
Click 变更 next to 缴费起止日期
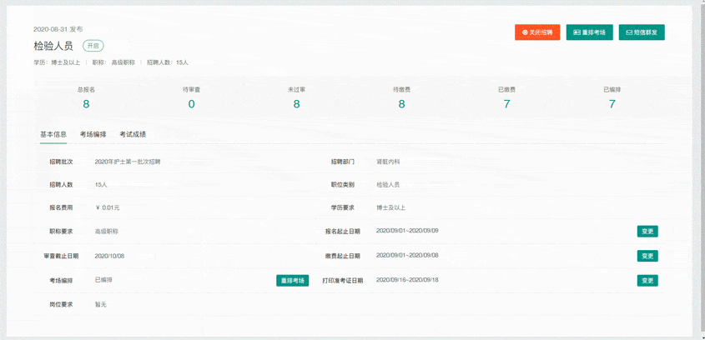[x=647, y=256]
